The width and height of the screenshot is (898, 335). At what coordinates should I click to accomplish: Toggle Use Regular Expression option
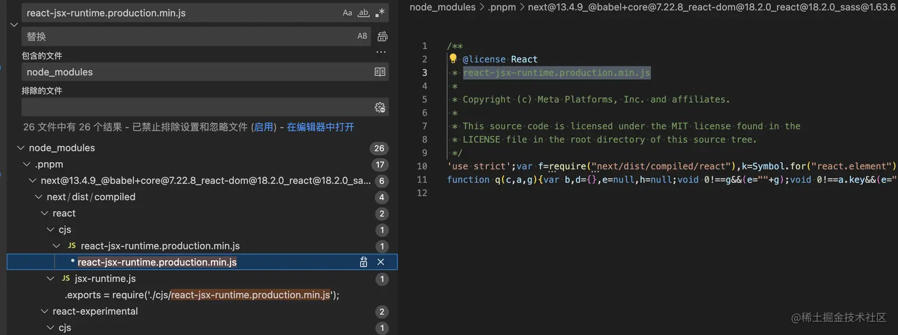pyautogui.click(x=380, y=13)
